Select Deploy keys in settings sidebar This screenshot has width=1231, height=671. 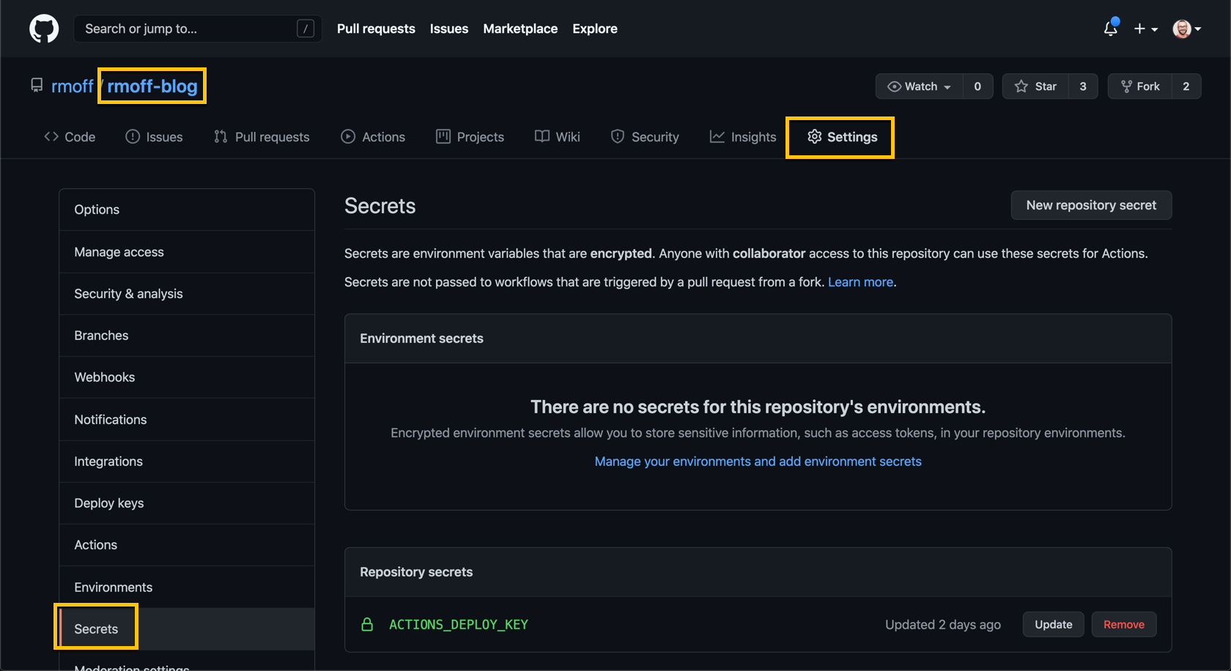pyautogui.click(x=109, y=503)
